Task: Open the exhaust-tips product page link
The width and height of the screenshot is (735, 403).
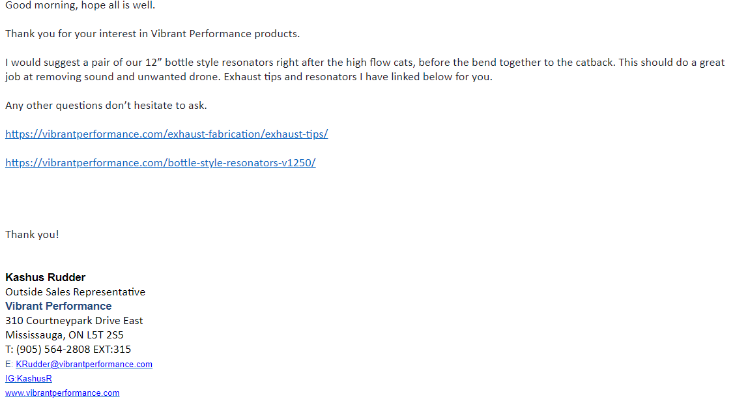Action: [x=166, y=134]
